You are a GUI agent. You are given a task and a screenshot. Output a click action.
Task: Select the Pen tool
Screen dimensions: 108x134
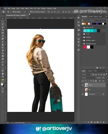3,62
